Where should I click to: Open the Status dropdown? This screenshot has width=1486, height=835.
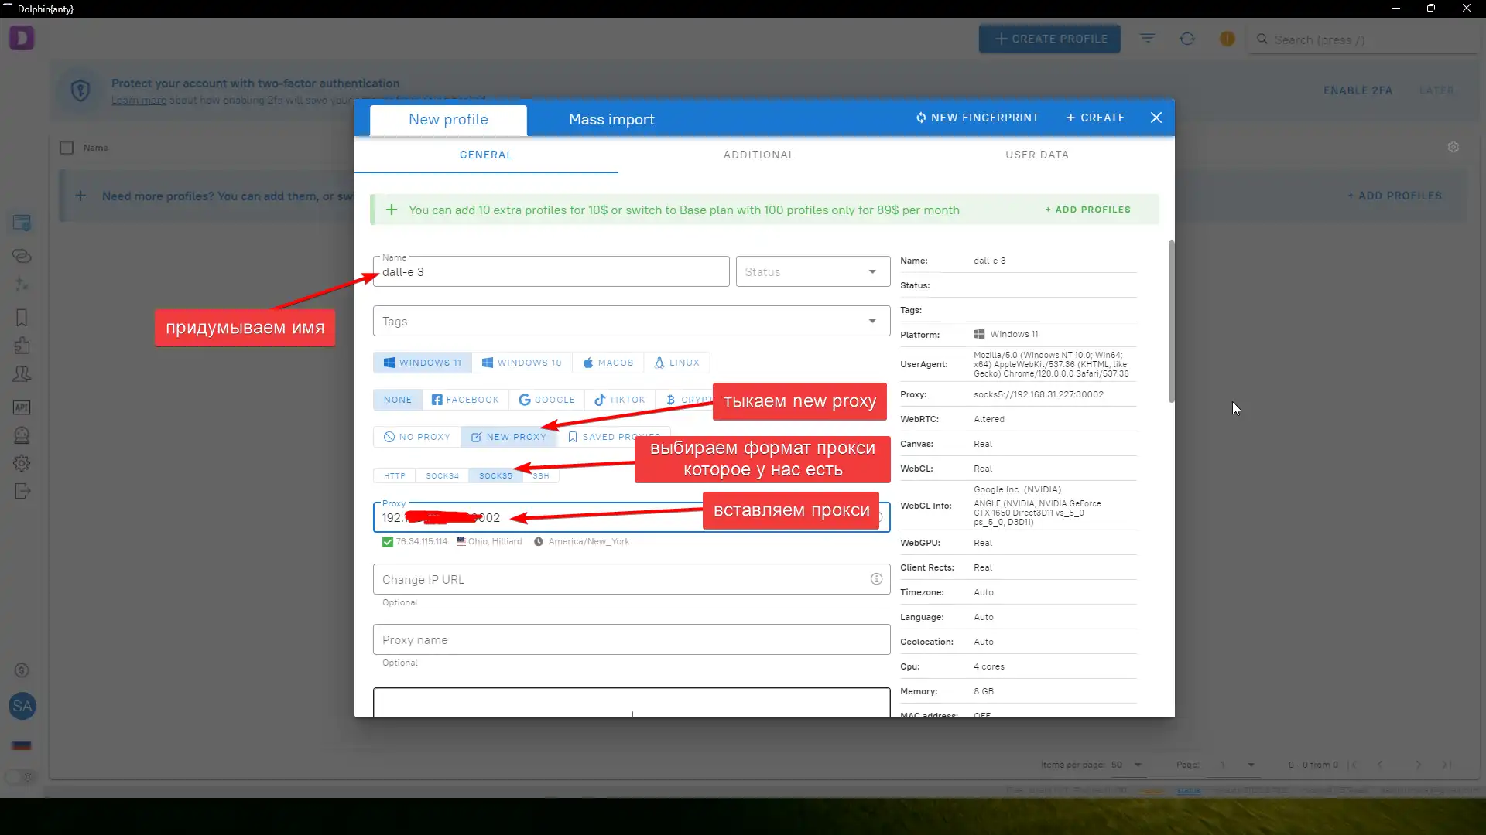[813, 271]
